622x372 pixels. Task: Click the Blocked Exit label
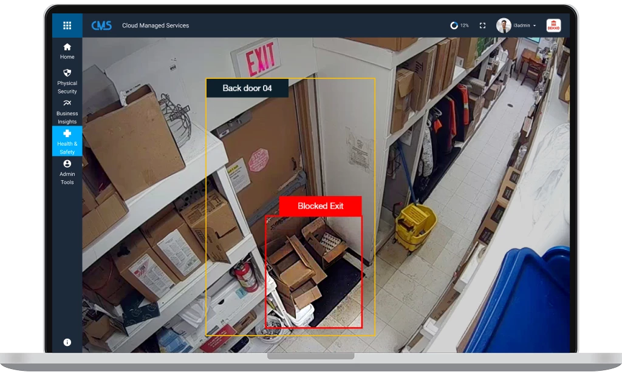320,206
